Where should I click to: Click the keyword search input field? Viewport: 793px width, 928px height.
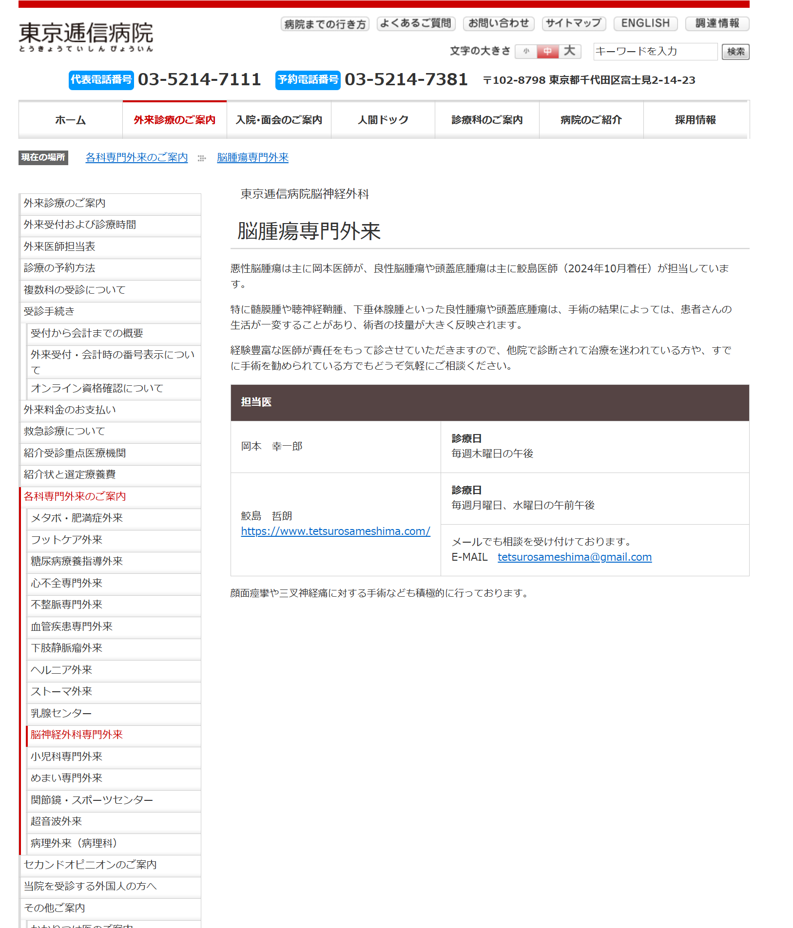point(655,52)
